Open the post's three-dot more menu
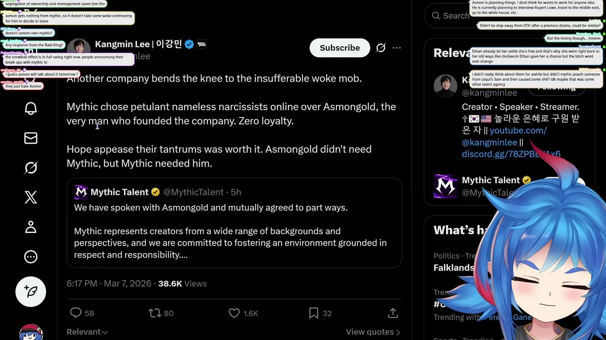606x340 pixels. 397,48
